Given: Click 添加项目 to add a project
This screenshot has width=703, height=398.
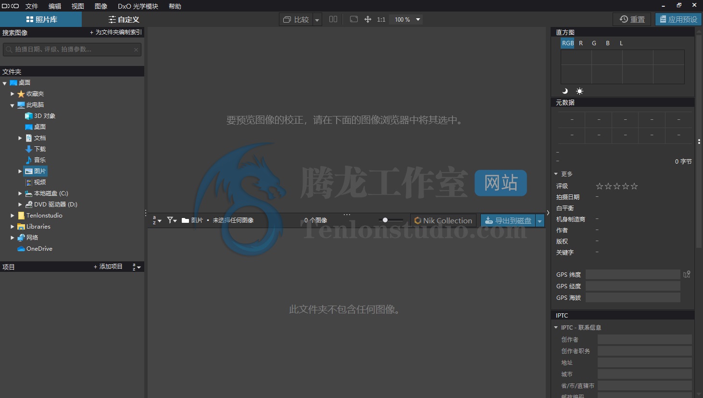Looking at the screenshot, I should click(108, 267).
